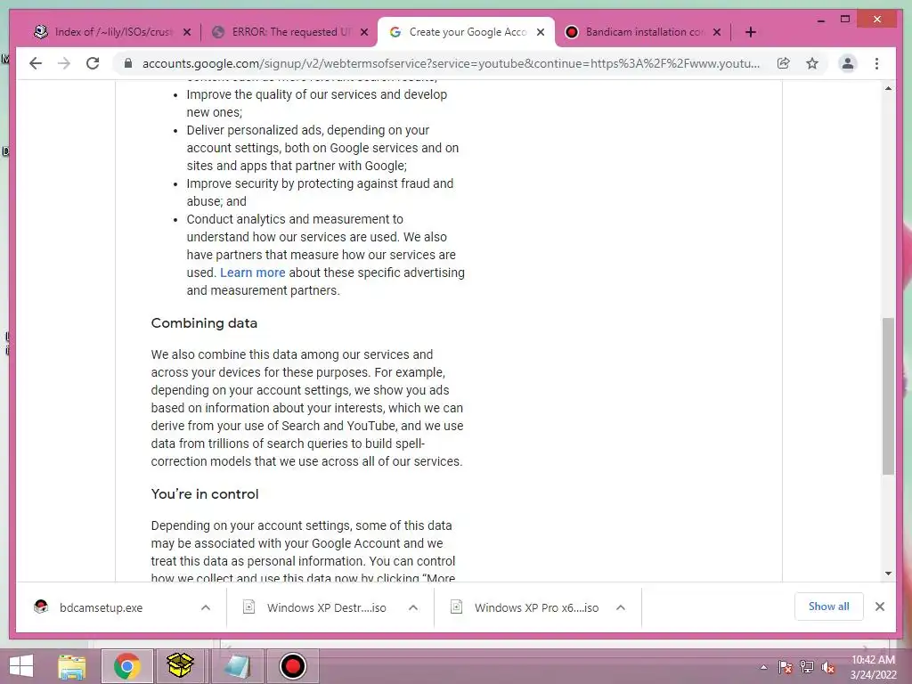Close the 'ERROR: The requested URL' tab
The height and width of the screenshot is (684, 912).
point(364,32)
